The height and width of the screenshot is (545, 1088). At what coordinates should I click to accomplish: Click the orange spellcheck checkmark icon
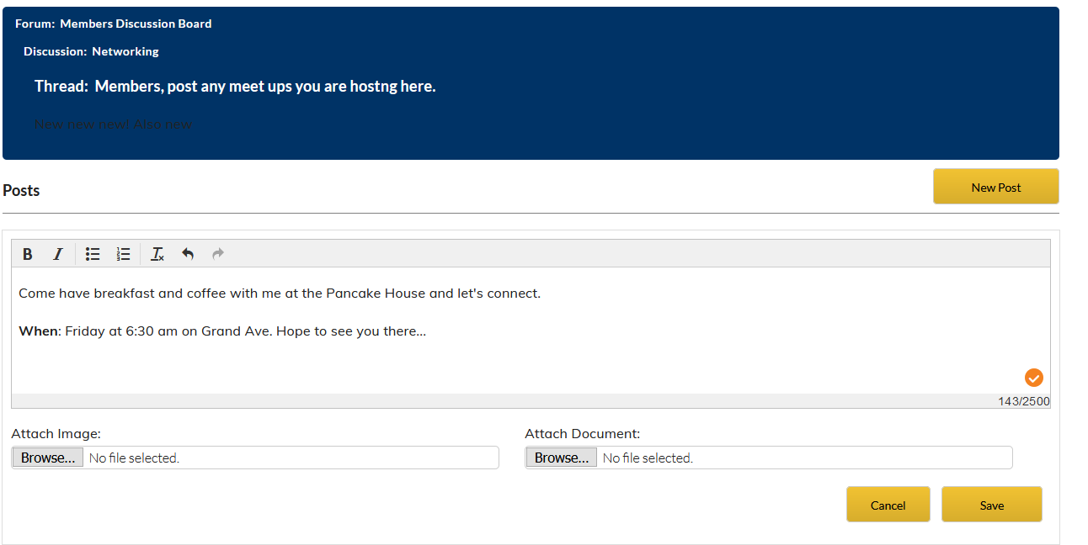(1034, 378)
